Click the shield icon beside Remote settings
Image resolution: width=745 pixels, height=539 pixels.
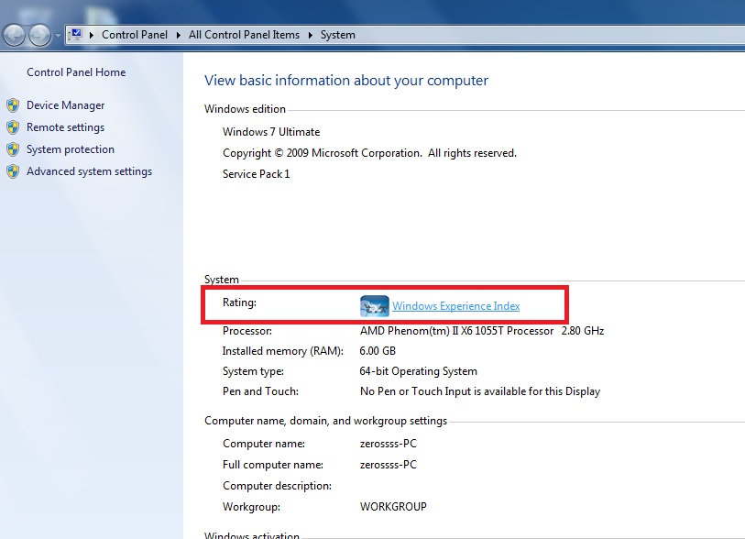tap(14, 127)
